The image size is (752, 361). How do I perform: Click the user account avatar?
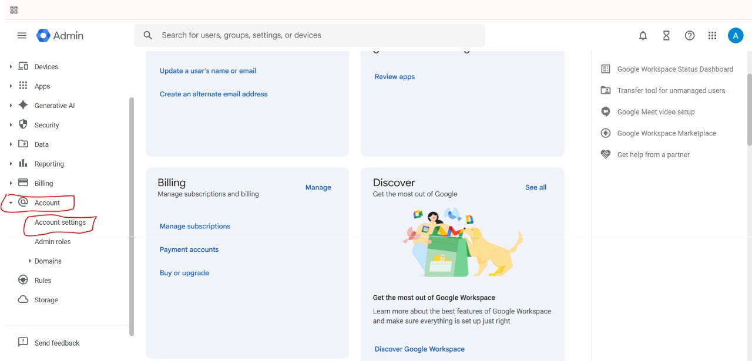click(736, 35)
